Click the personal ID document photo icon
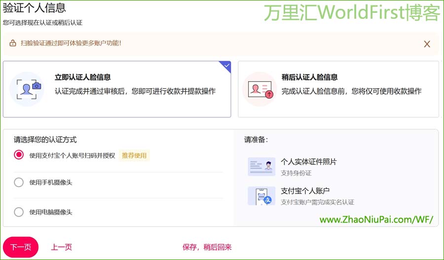This screenshot has height=260, width=444. (x=261, y=167)
